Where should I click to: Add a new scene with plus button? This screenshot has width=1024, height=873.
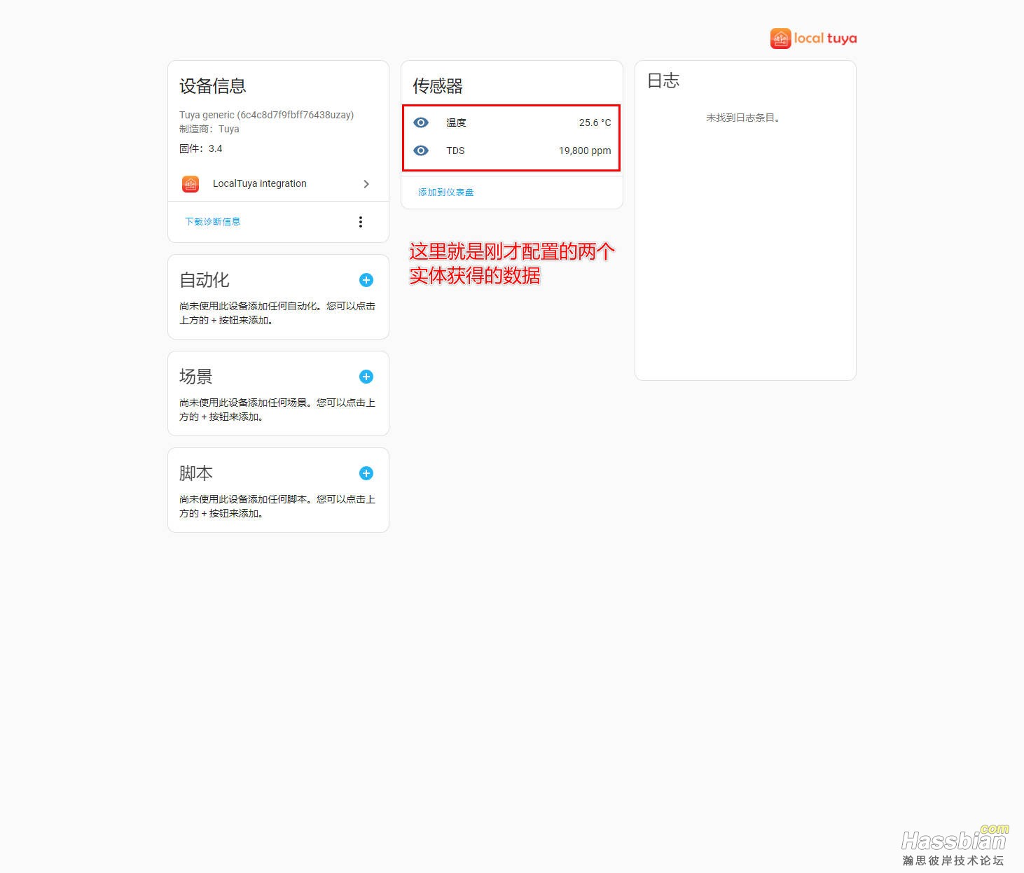point(366,377)
